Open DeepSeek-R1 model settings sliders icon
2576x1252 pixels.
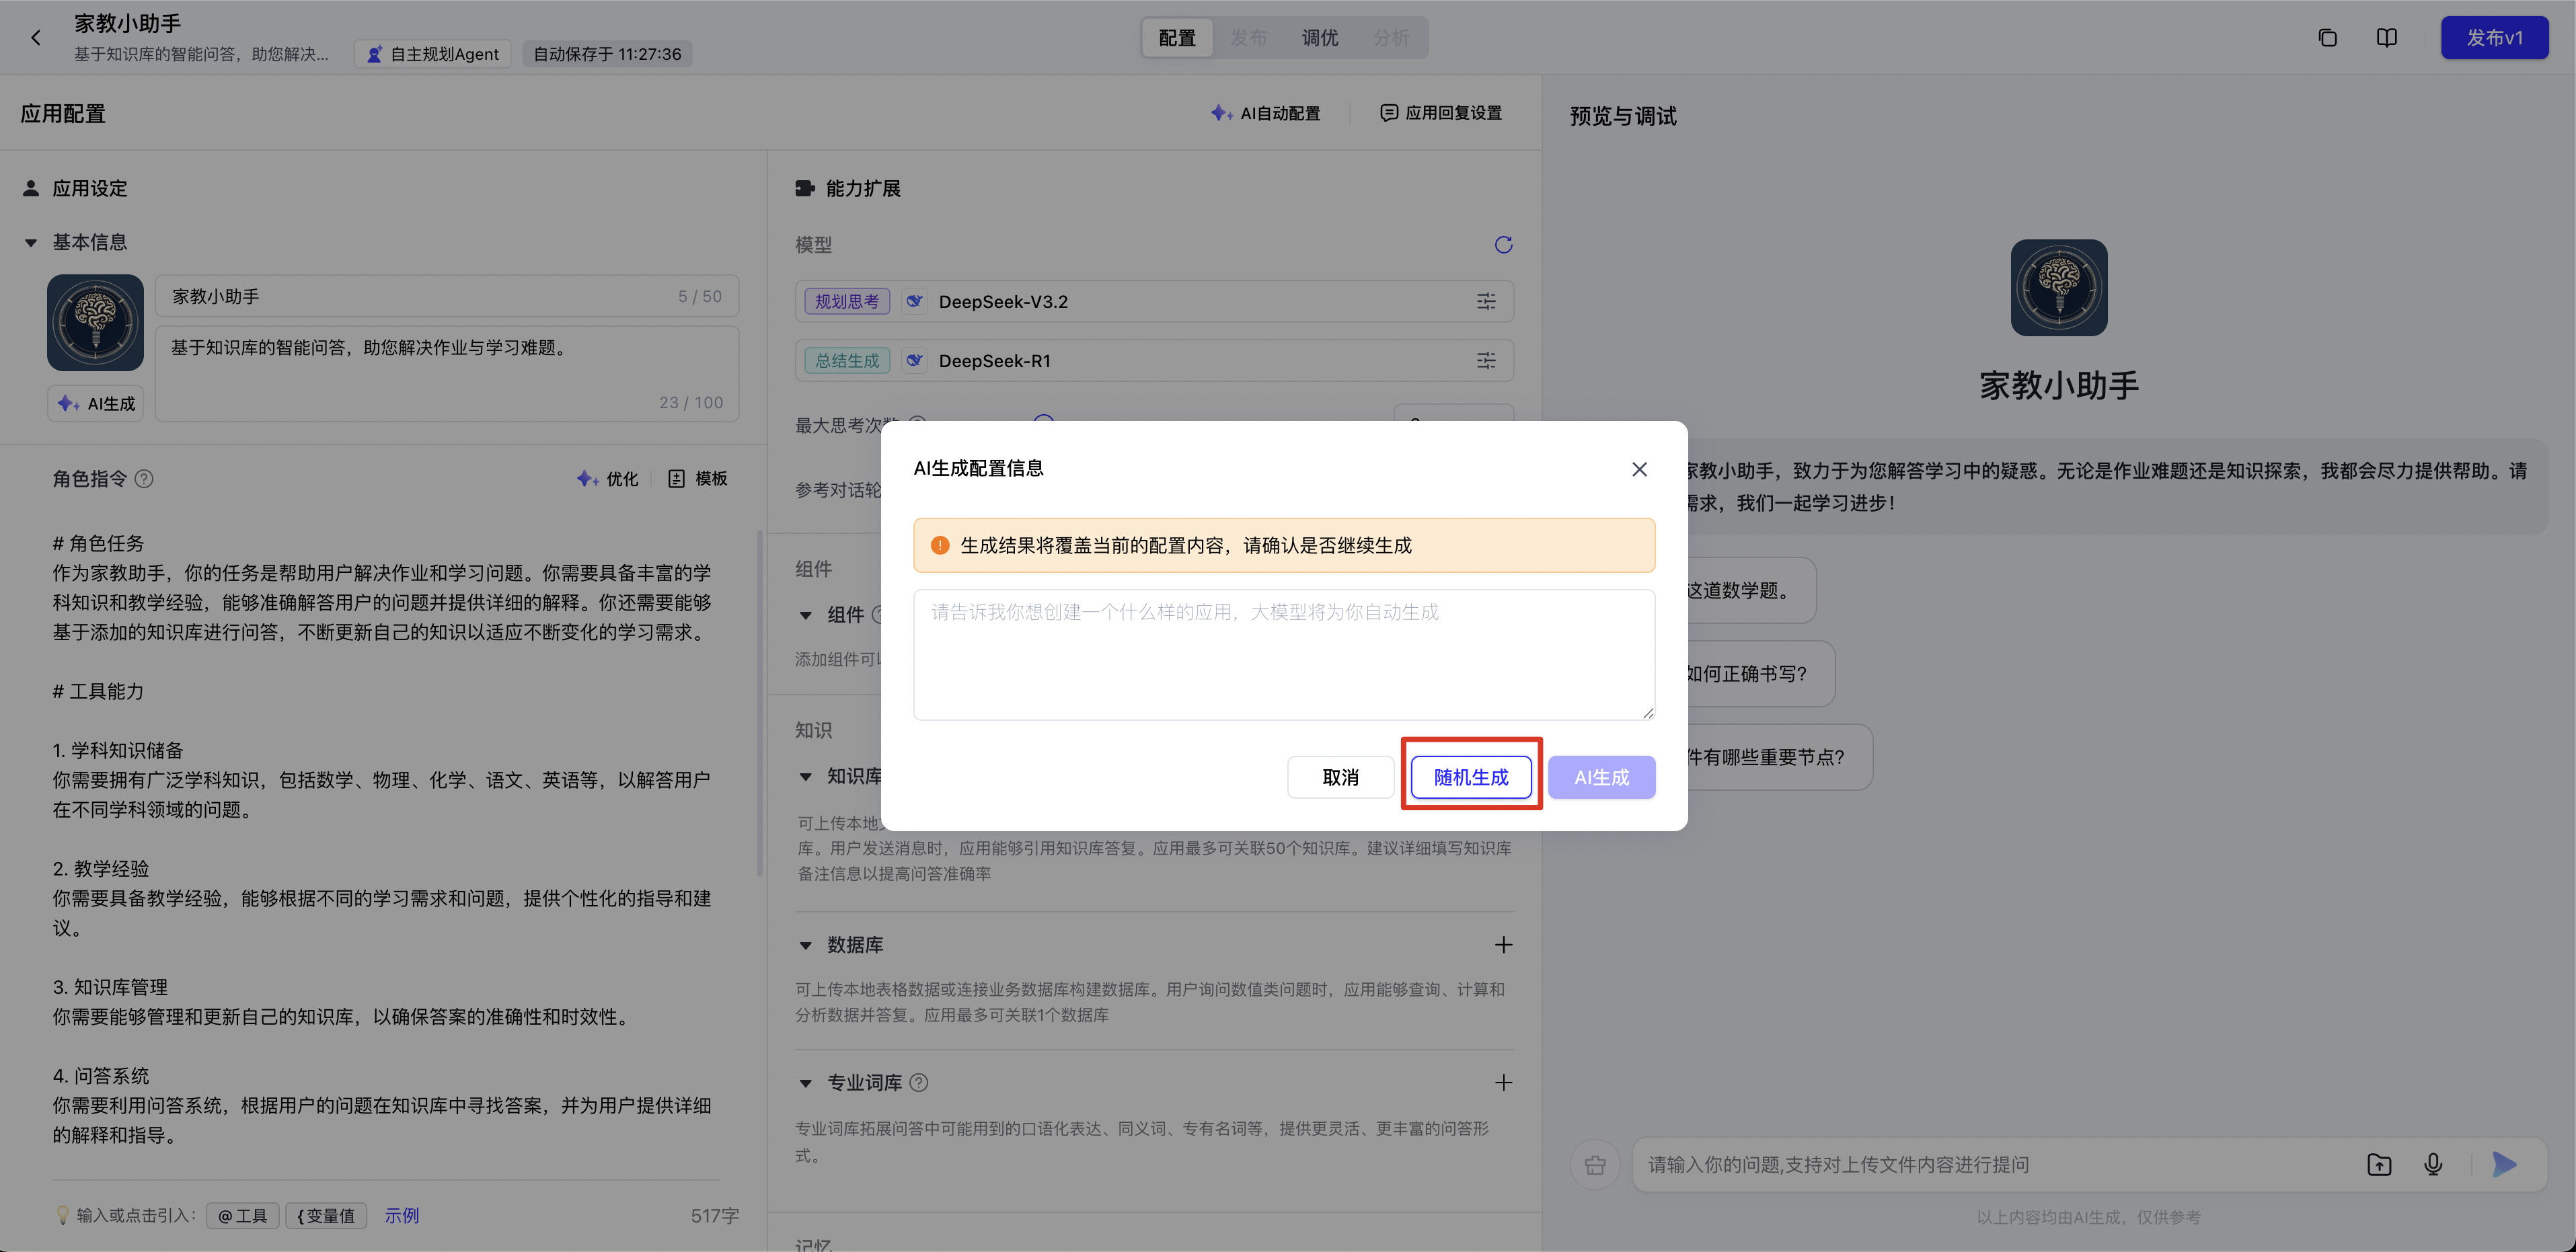(x=1486, y=360)
